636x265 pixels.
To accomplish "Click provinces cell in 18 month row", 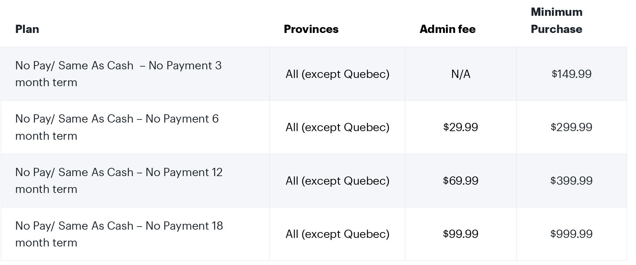I will 337,234.
